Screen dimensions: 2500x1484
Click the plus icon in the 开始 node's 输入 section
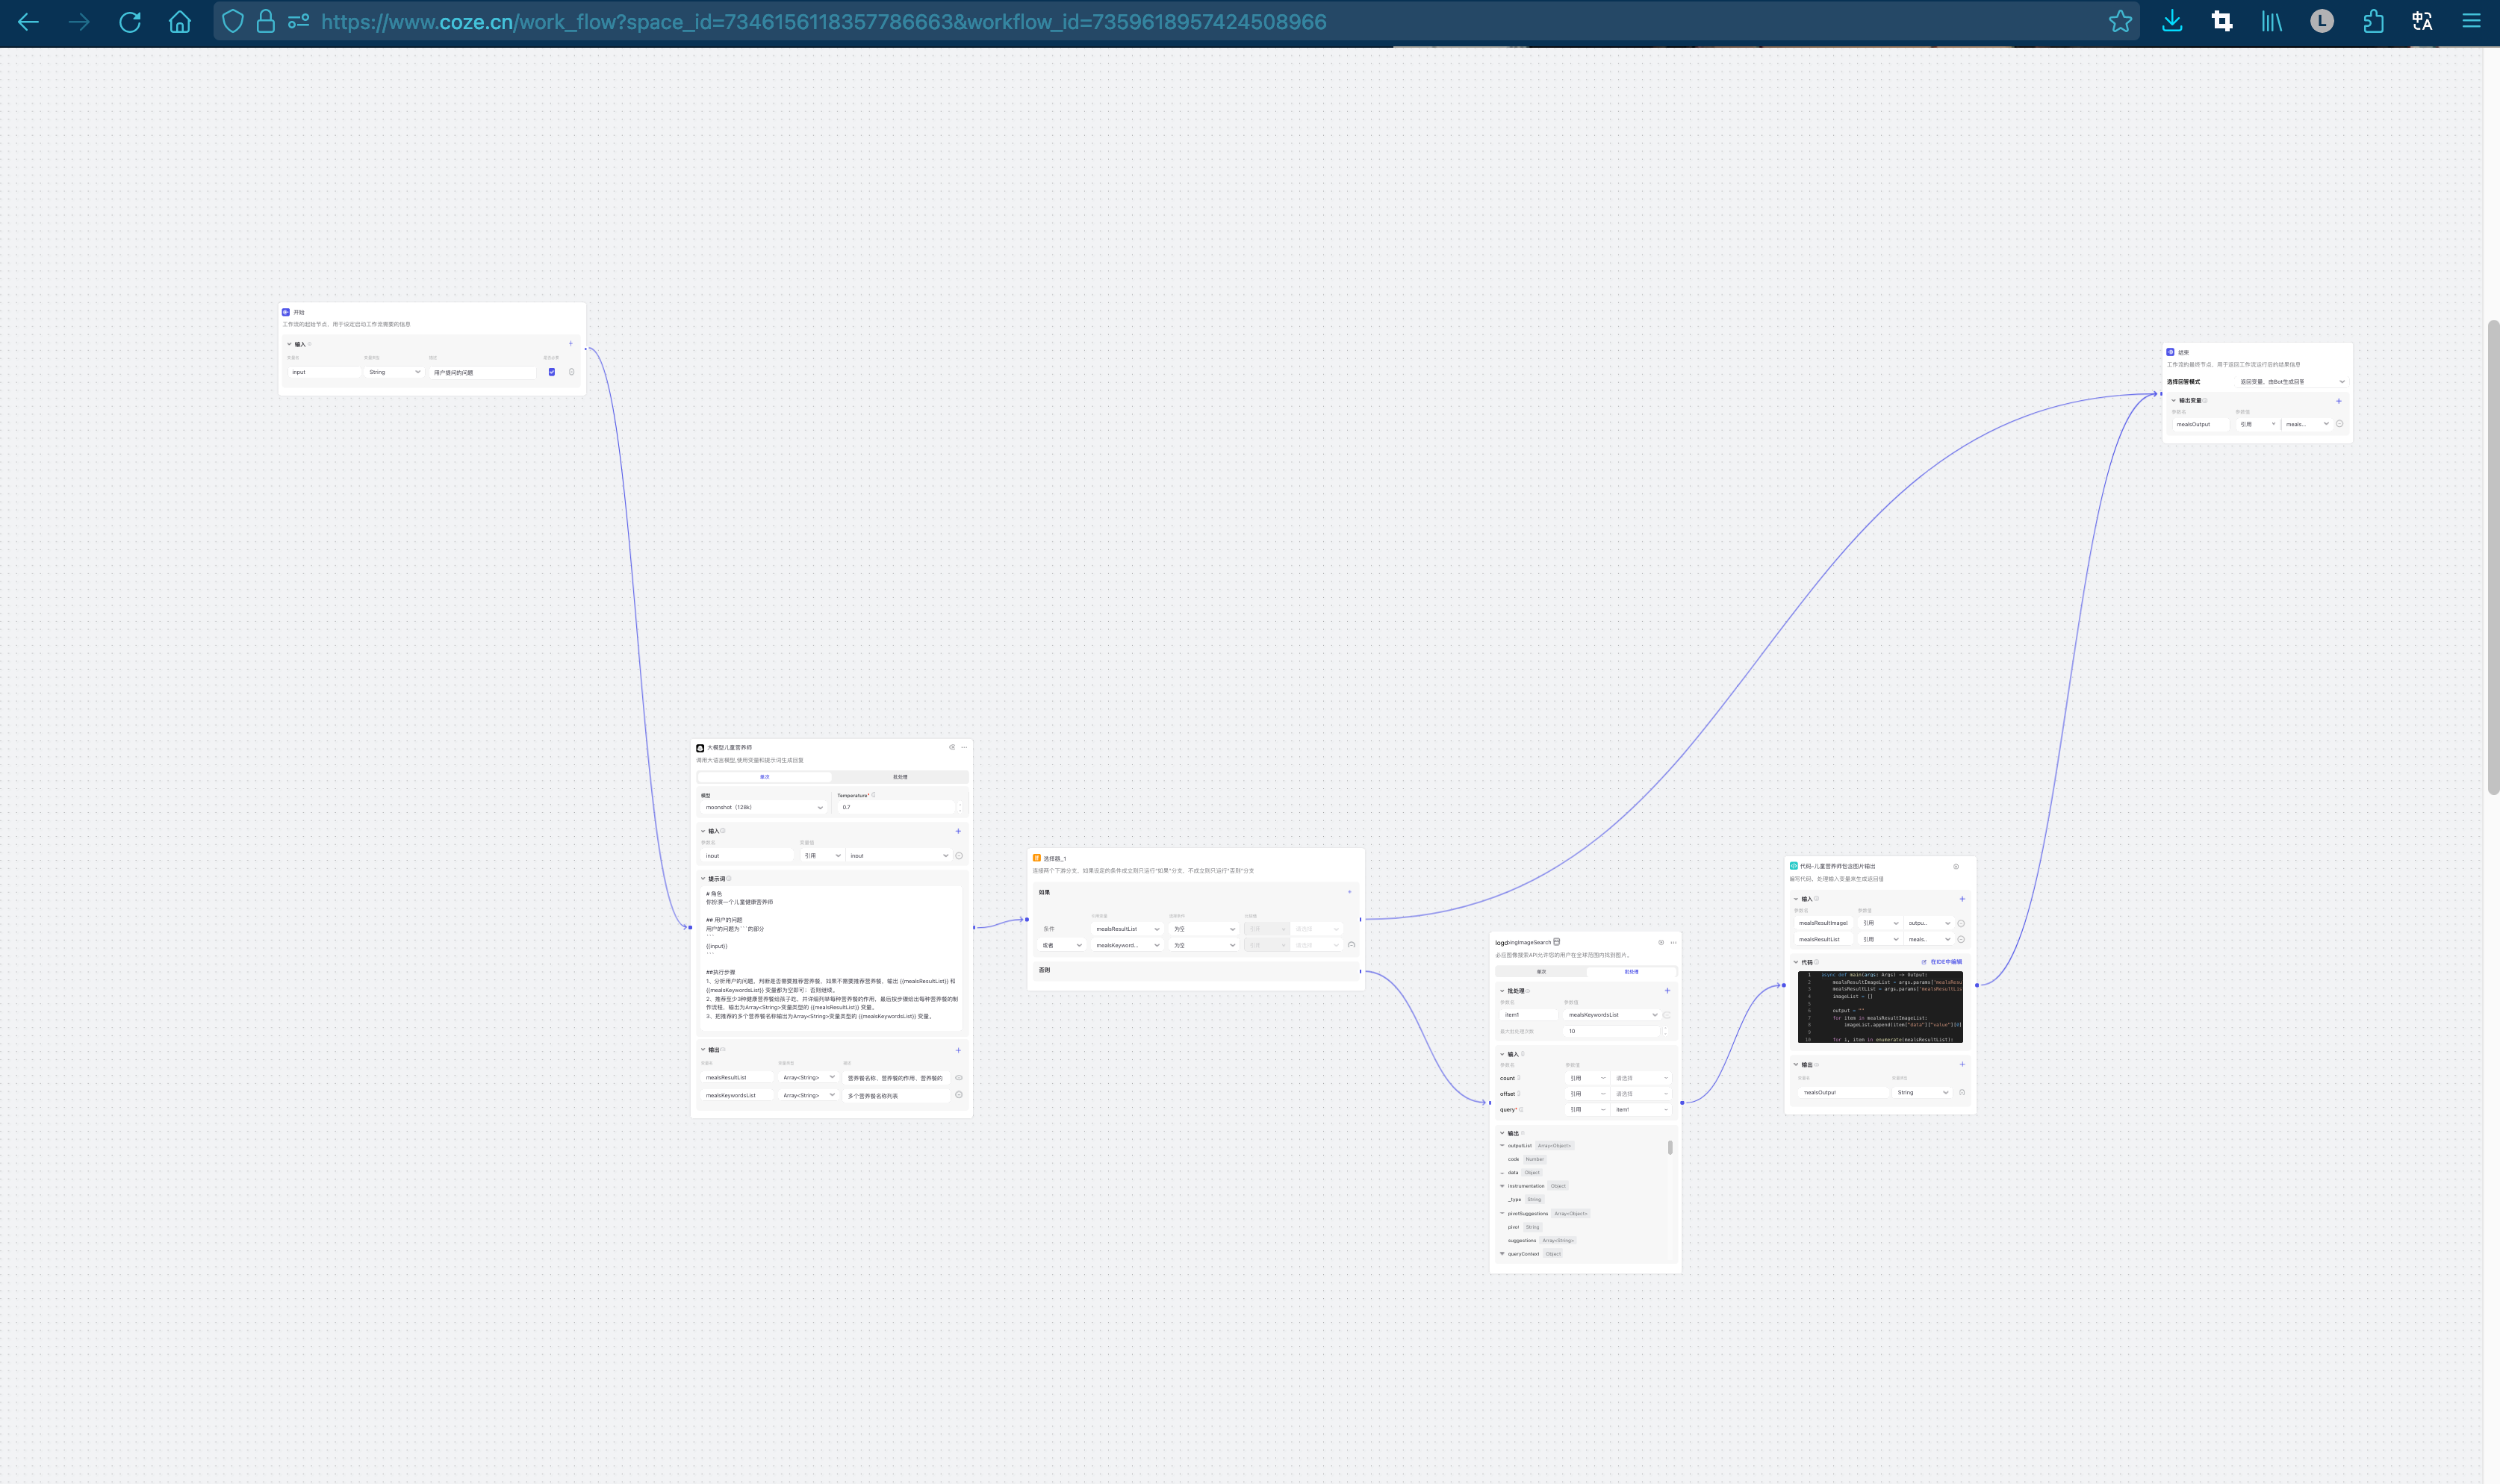pyautogui.click(x=571, y=344)
